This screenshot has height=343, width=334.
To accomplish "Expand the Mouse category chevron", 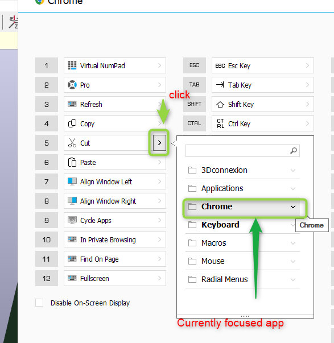I will coord(293,261).
